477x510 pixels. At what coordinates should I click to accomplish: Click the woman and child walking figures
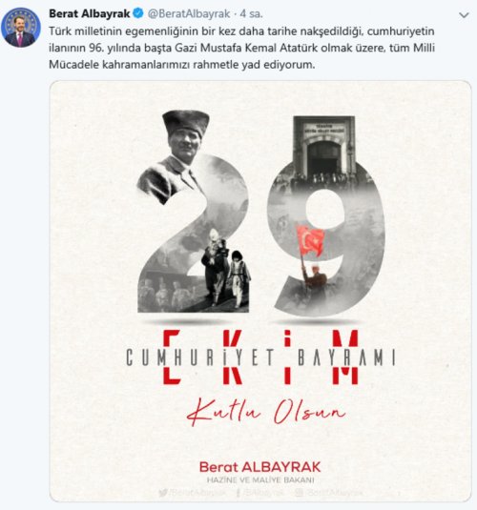(x=226, y=268)
